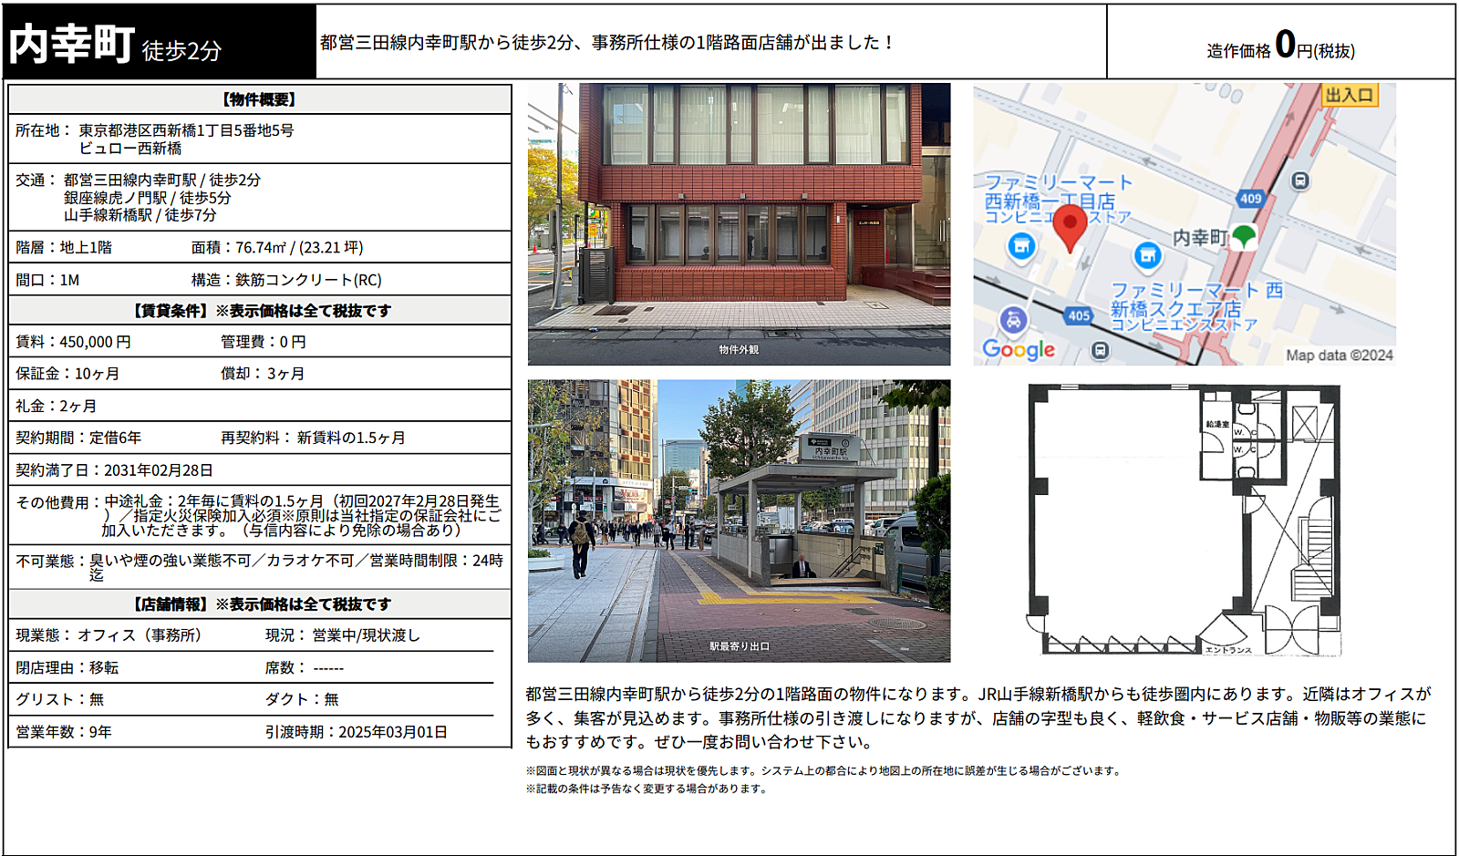This screenshot has height=856, width=1459.
Task: Click the blue shop icon above ファミリーマート西新橋スクエア店
Action: [1148, 256]
